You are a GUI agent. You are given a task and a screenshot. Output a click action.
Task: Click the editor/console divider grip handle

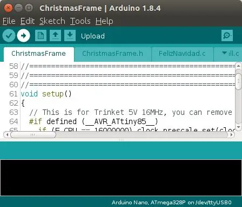coord(121,140)
